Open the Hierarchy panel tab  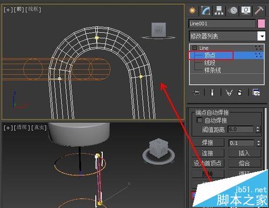[x=219, y=10]
